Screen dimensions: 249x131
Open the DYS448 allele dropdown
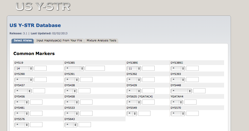pos(181,91)
